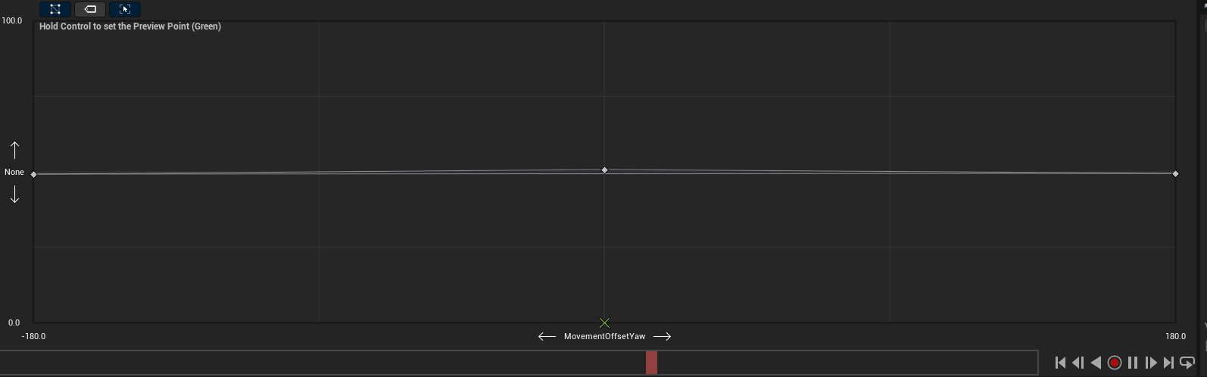Click the None vertical axis label

point(14,172)
